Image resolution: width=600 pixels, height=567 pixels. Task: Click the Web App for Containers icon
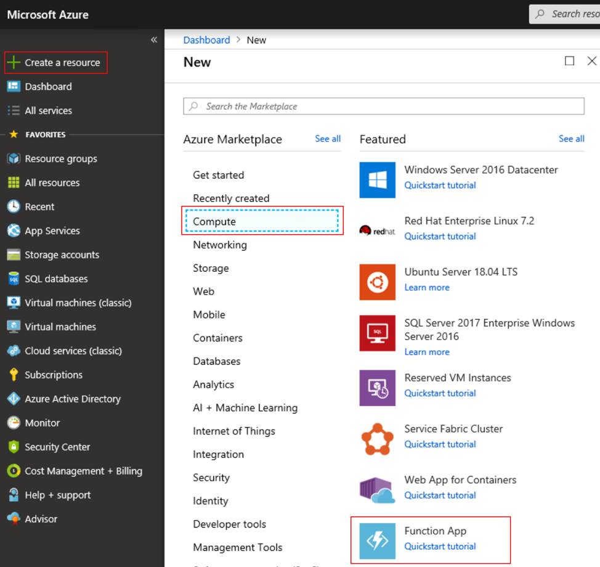tap(377, 490)
